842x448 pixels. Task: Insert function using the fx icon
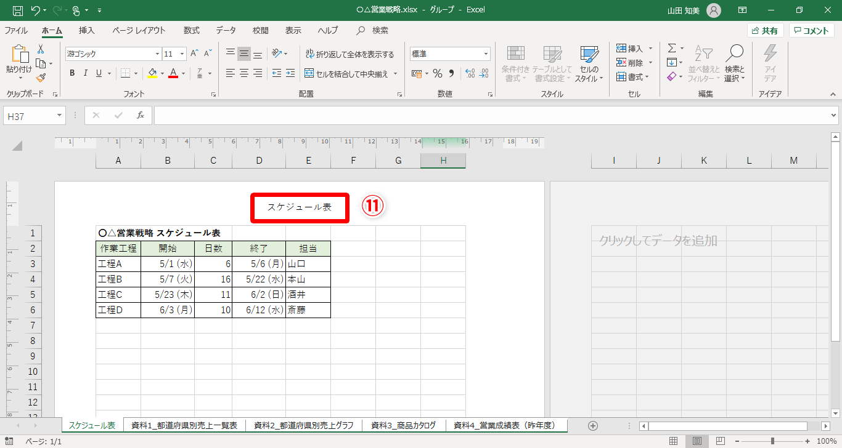point(141,115)
